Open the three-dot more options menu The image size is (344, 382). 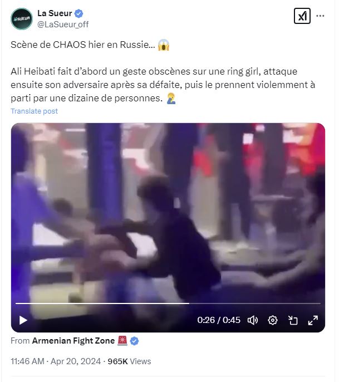point(320,16)
